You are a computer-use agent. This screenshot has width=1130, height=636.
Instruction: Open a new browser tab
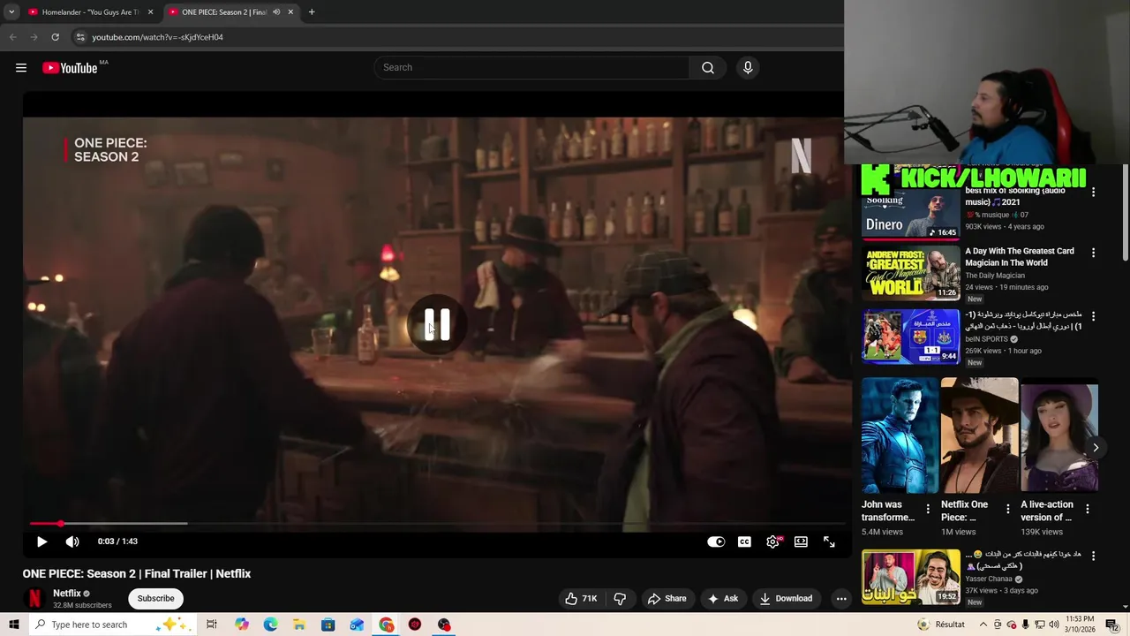pyautogui.click(x=312, y=12)
